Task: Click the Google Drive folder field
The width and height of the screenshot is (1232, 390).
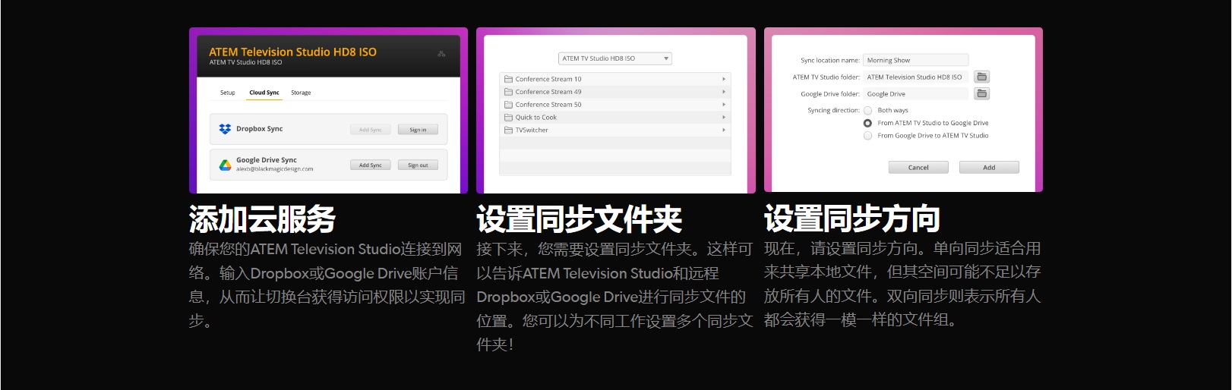Action: point(916,94)
